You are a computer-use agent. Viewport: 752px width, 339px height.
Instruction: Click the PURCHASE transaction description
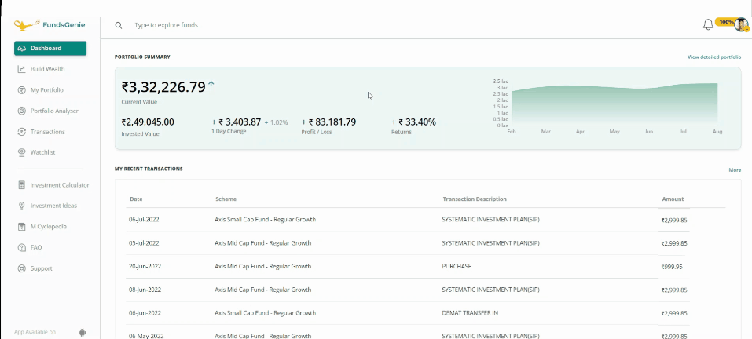(457, 266)
